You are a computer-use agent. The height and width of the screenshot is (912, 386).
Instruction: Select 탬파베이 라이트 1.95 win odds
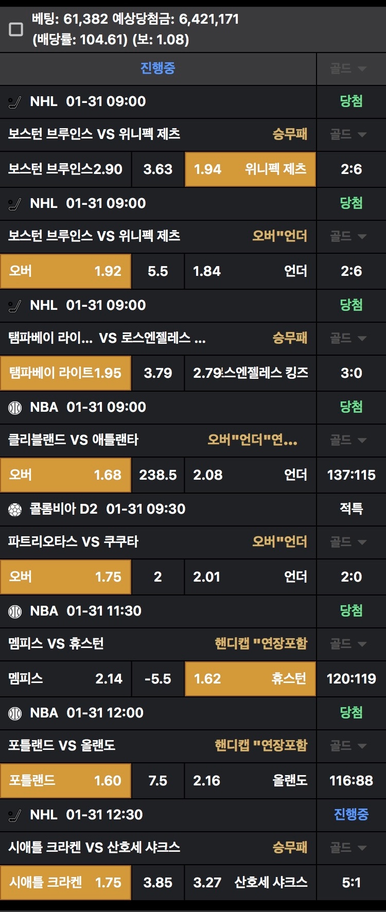[66, 373]
